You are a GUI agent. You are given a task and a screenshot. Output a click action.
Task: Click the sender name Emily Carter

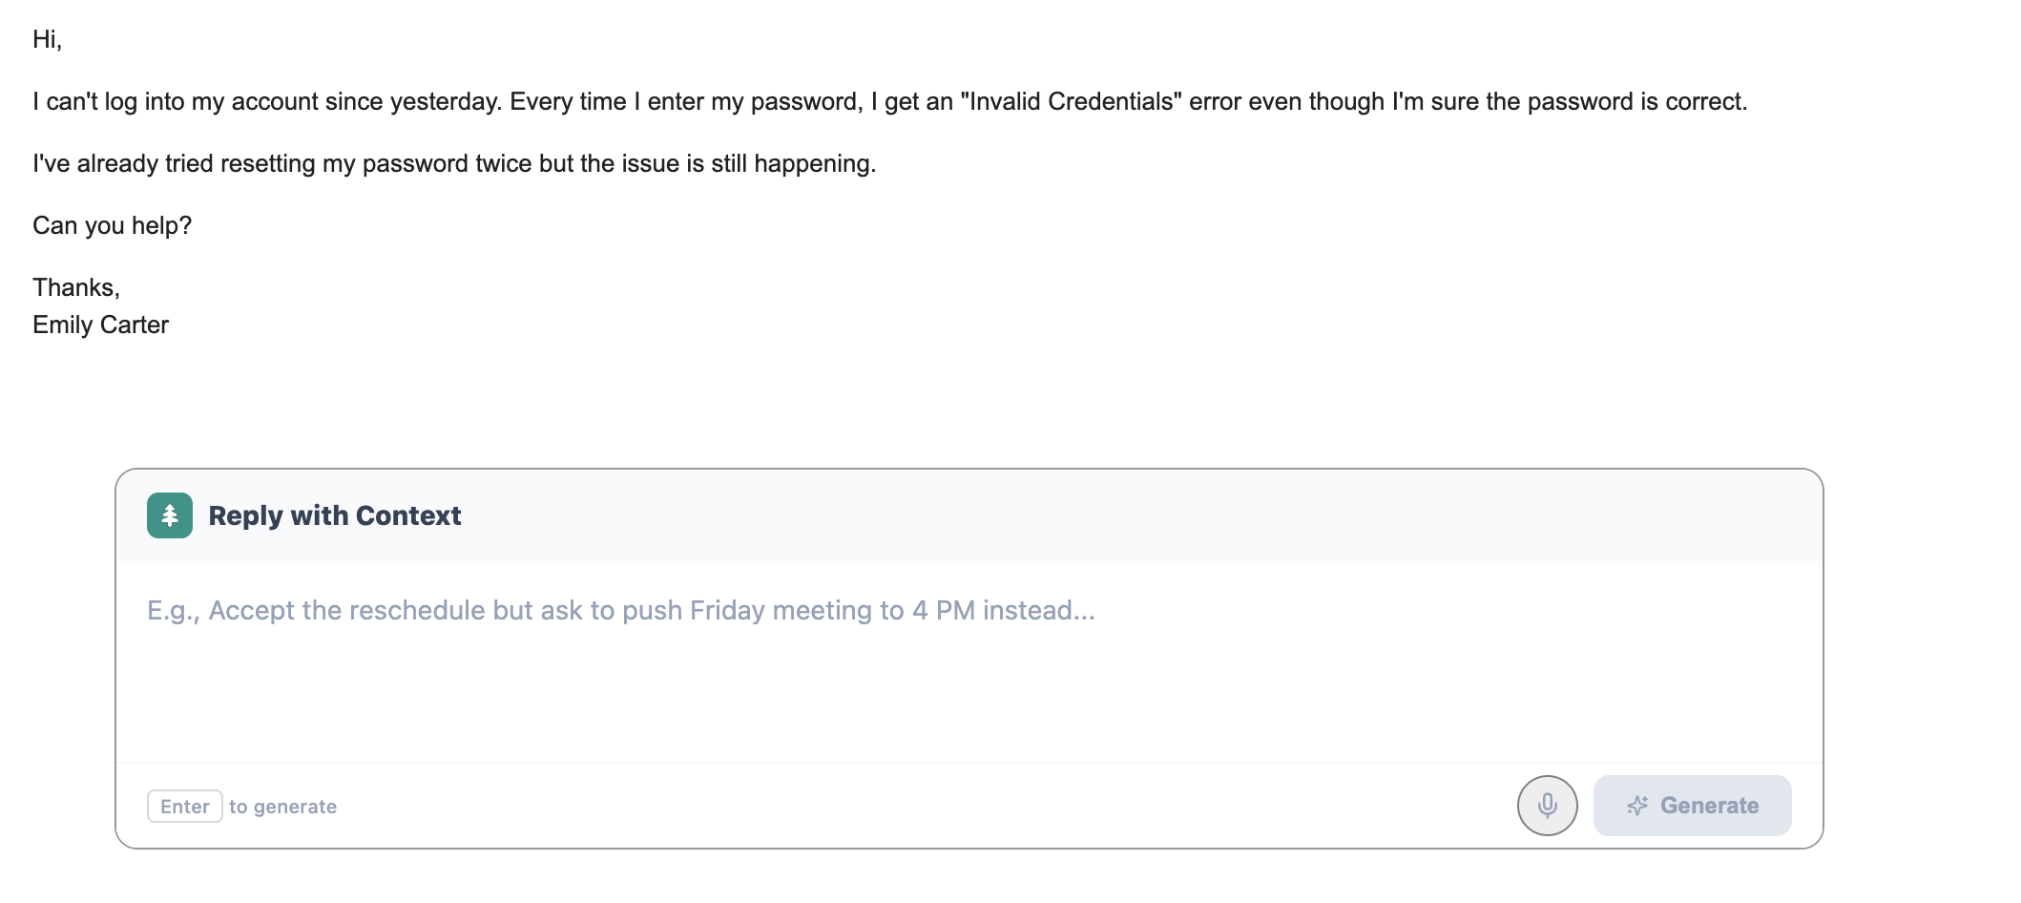tap(100, 325)
